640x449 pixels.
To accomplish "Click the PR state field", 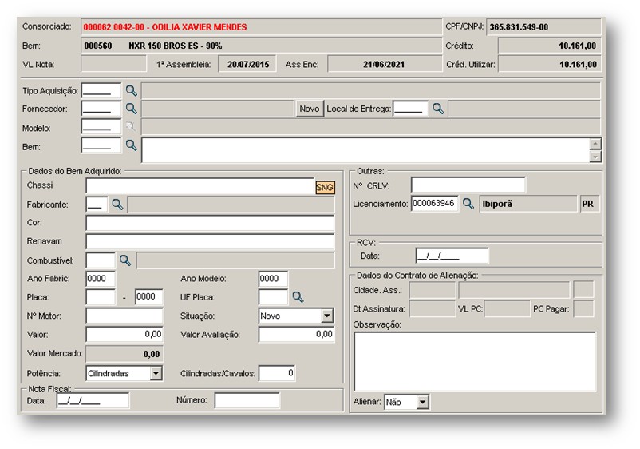I will (590, 204).
